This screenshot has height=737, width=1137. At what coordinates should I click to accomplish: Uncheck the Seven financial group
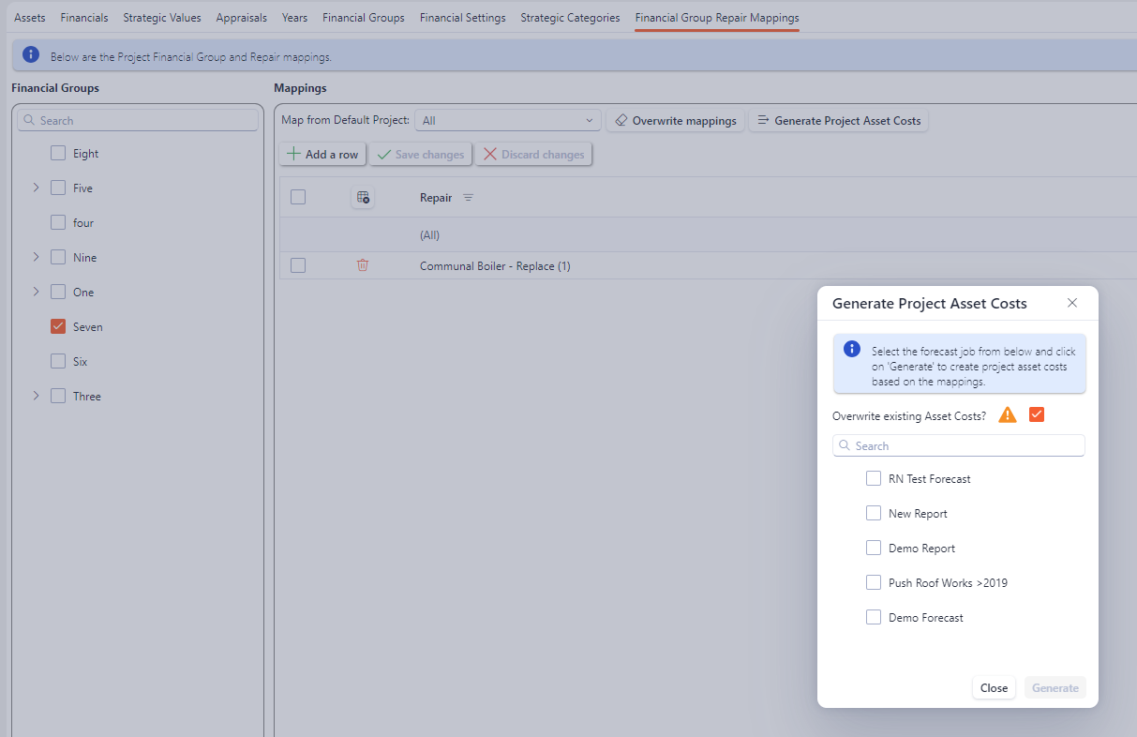58,326
